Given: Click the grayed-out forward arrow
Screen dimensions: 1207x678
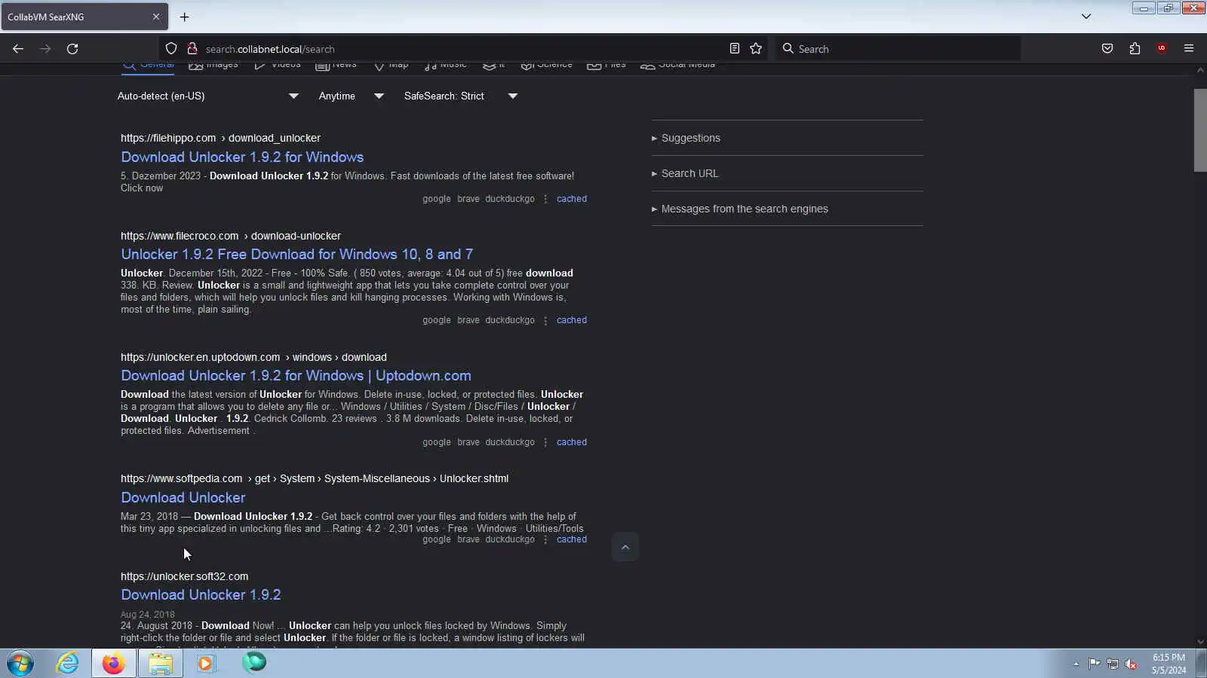Looking at the screenshot, I should click(45, 49).
